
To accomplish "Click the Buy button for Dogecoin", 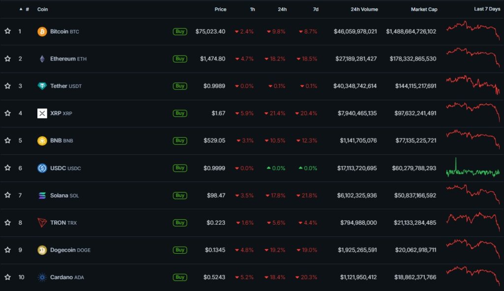I will coord(180,250).
